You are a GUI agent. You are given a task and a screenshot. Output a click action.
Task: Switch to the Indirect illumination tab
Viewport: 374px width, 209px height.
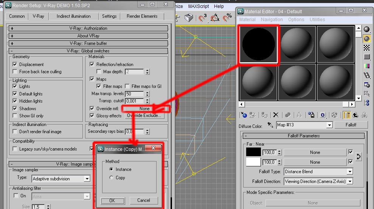73,16
